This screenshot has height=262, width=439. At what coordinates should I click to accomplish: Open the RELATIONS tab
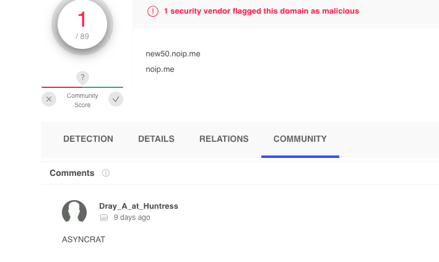224,139
